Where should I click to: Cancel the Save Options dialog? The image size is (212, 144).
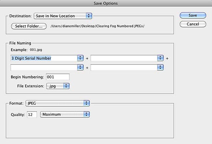193,24
